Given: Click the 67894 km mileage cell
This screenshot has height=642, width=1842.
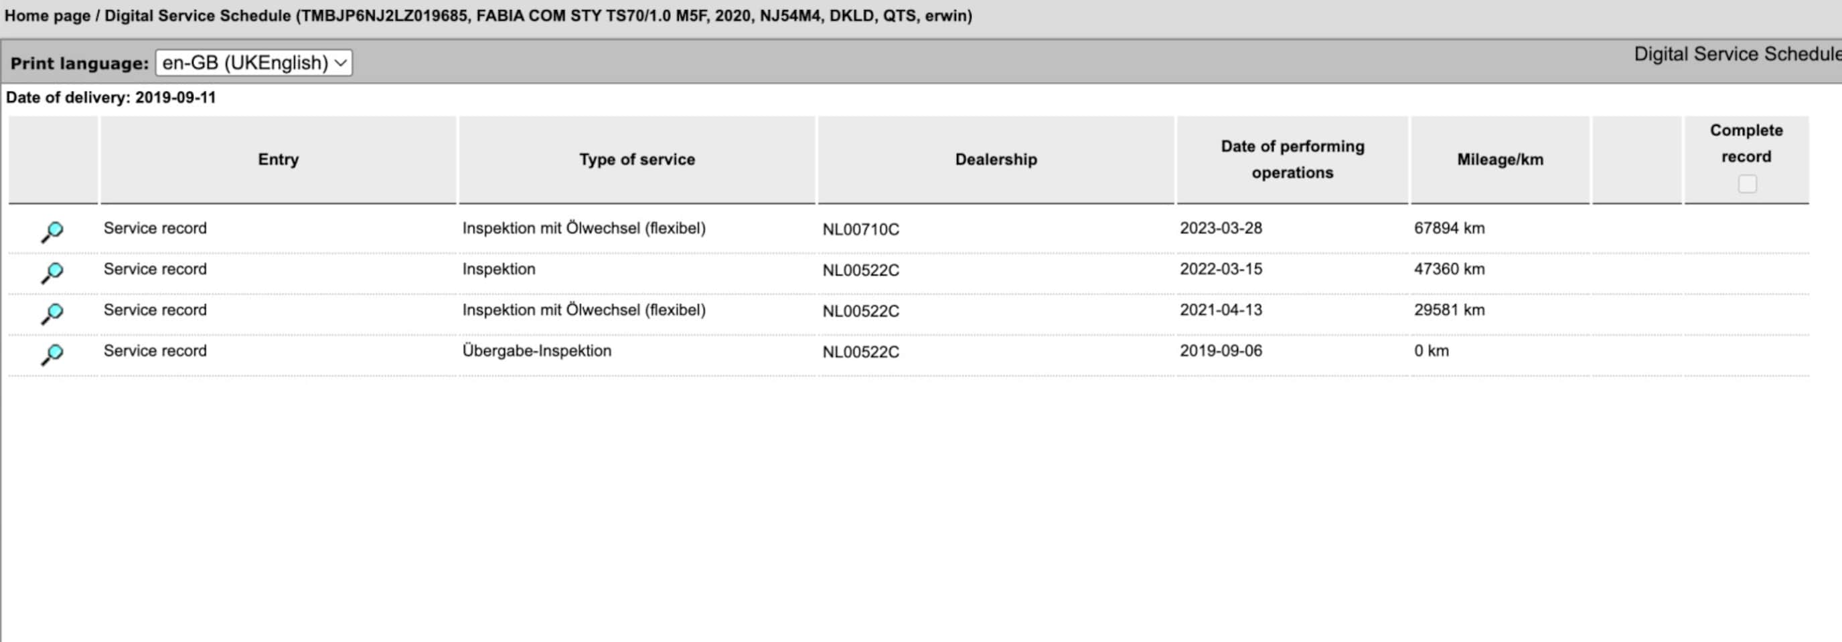Looking at the screenshot, I should click(1449, 228).
